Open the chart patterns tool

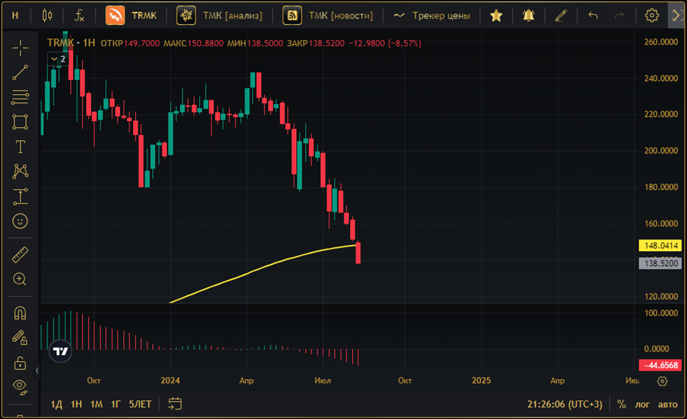(20, 171)
